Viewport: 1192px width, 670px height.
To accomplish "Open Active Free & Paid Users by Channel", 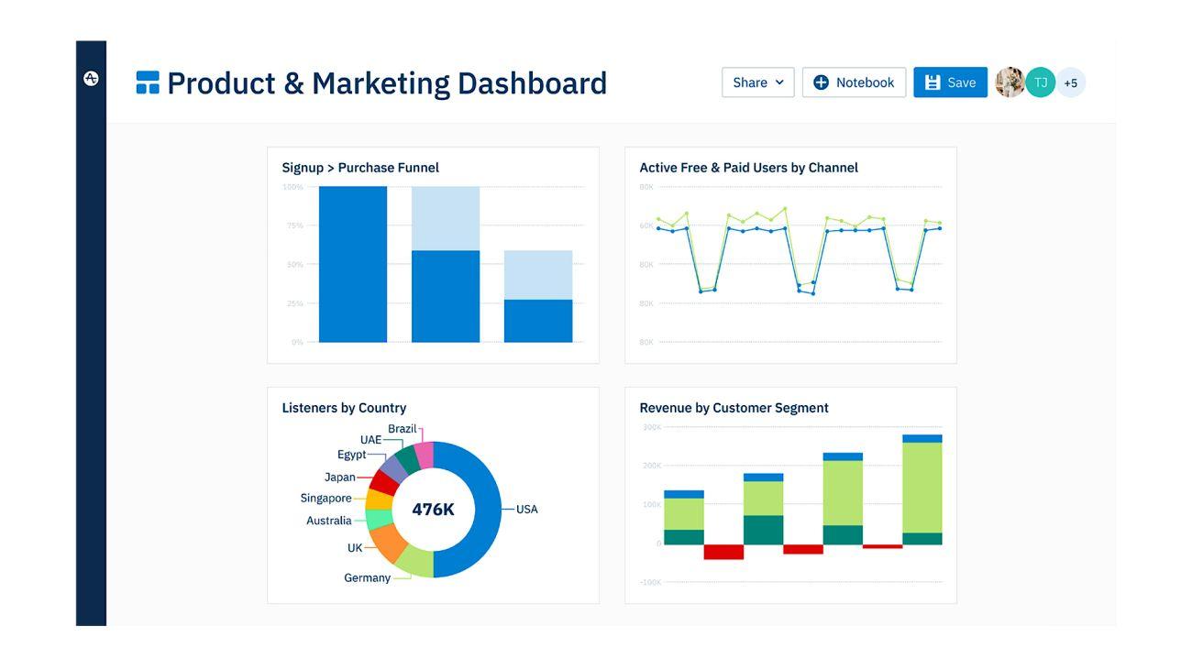I will [x=749, y=168].
